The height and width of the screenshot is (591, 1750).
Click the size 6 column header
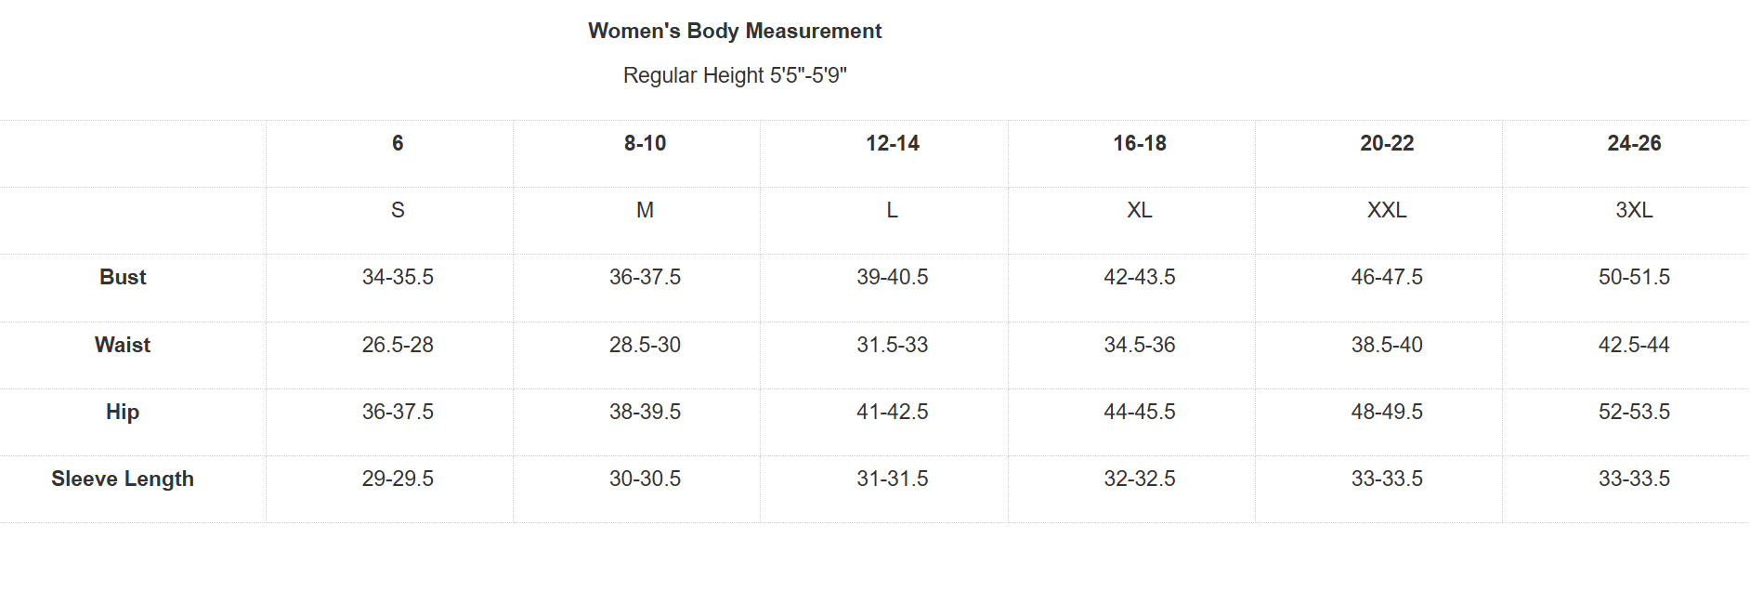pyautogui.click(x=398, y=143)
